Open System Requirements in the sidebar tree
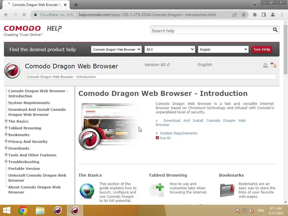Screen dimensions: 288x216 [x=29, y=103]
